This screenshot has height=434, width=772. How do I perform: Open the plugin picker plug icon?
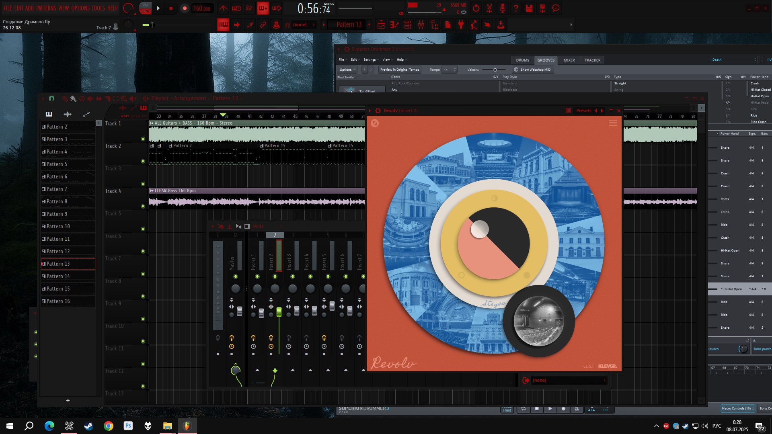pyautogui.click(x=461, y=25)
